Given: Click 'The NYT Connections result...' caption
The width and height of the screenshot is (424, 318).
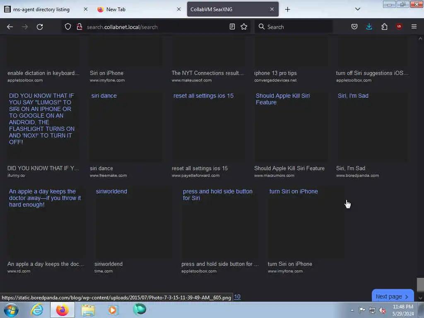Looking at the screenshot, I should click(x=208, y=73).
